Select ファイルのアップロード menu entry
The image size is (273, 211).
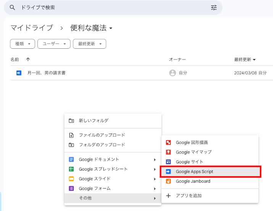(x=102, y=135)
